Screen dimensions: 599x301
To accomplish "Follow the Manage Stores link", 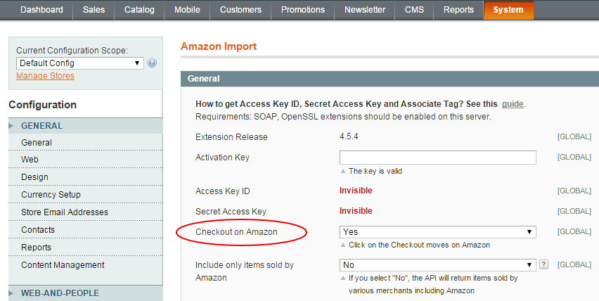I will 45,76.
